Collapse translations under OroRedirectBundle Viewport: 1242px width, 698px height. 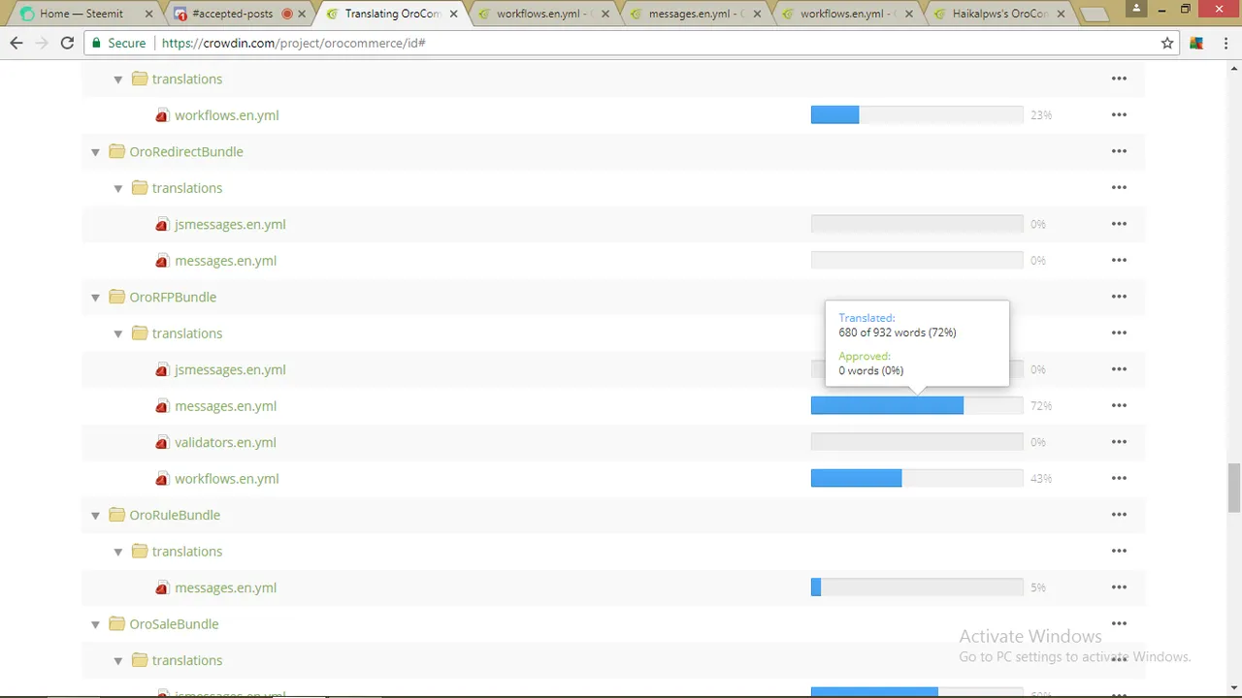click(118, 188)
